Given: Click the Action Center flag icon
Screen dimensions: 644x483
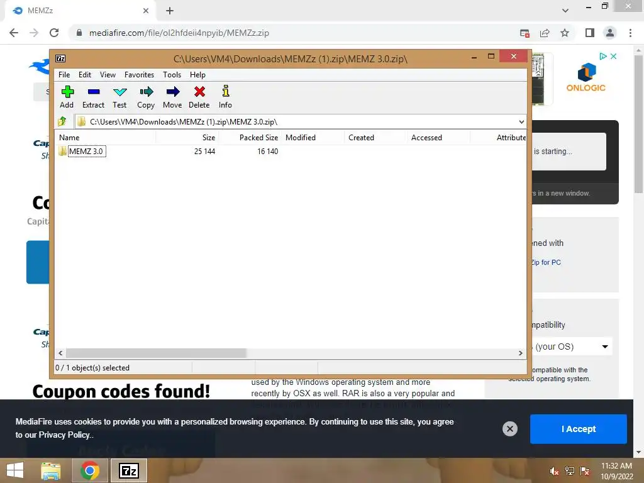Looking at the screenshot, I should [x=585, y=471].
